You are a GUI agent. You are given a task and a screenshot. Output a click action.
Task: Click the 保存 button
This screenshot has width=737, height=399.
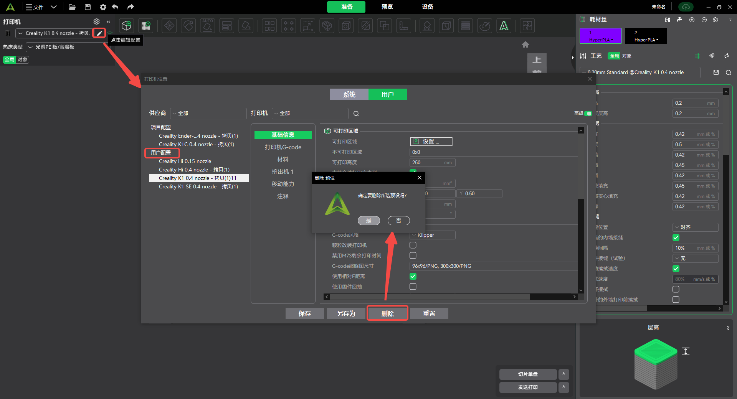pyautogui.click(x=305, y=313)
